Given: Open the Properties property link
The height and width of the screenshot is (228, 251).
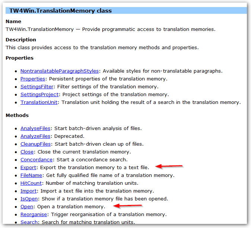Looking at the screenshot, I should [33, 79].
